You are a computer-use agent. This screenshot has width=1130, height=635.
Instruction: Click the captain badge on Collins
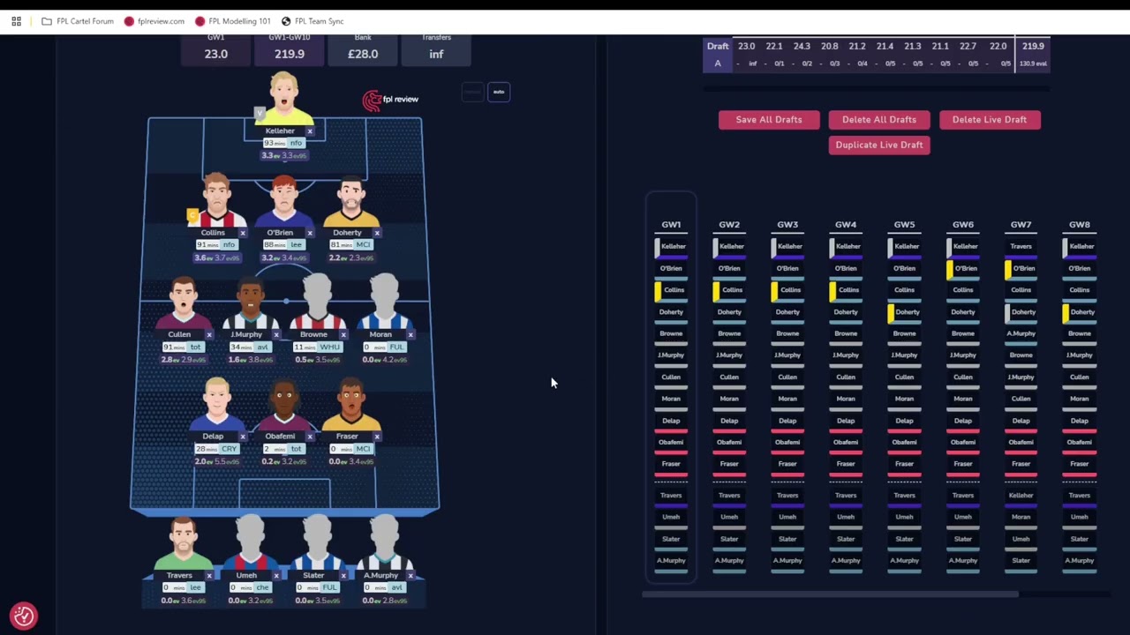pyautogui.click(x=192, y=215)
